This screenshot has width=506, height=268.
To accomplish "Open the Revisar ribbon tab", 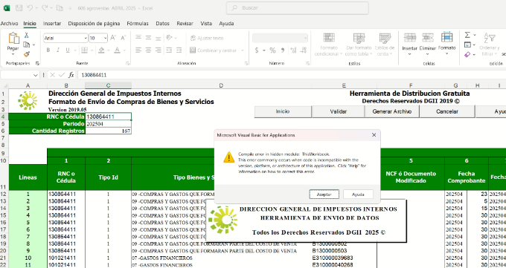I will pos(185,24).
